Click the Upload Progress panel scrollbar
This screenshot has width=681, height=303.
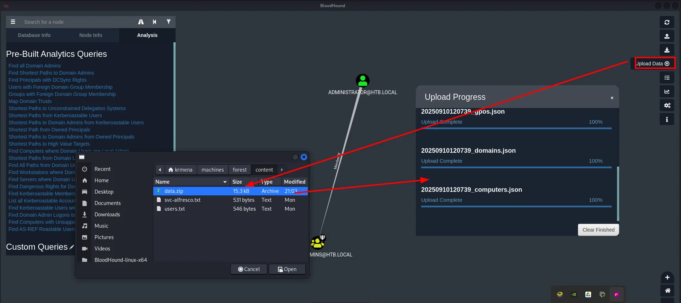pos(618,194)
